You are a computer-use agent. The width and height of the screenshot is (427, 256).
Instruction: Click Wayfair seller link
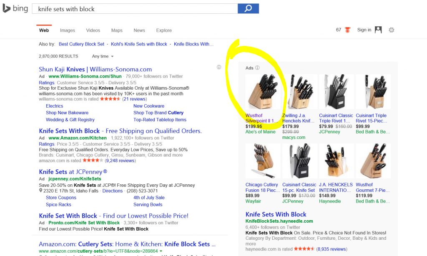[x=253, y=201]
